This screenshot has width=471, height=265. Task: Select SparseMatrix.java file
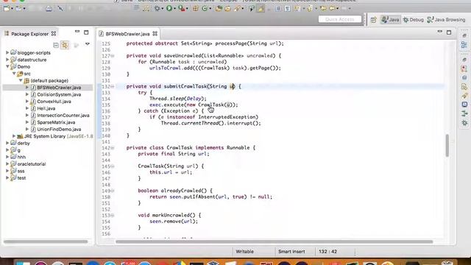[x=56, y=122]
